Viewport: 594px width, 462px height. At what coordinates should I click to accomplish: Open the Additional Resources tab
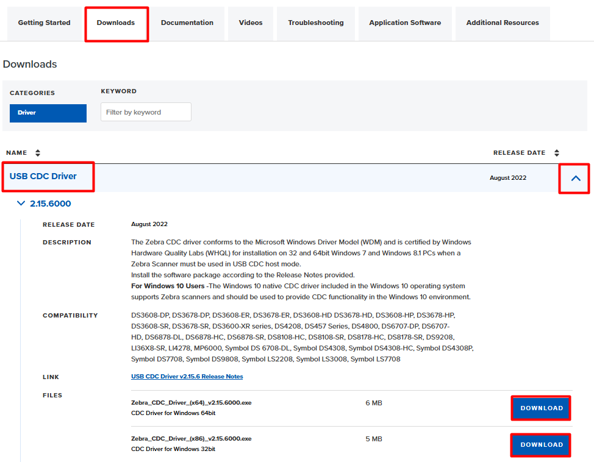point(503,23)
